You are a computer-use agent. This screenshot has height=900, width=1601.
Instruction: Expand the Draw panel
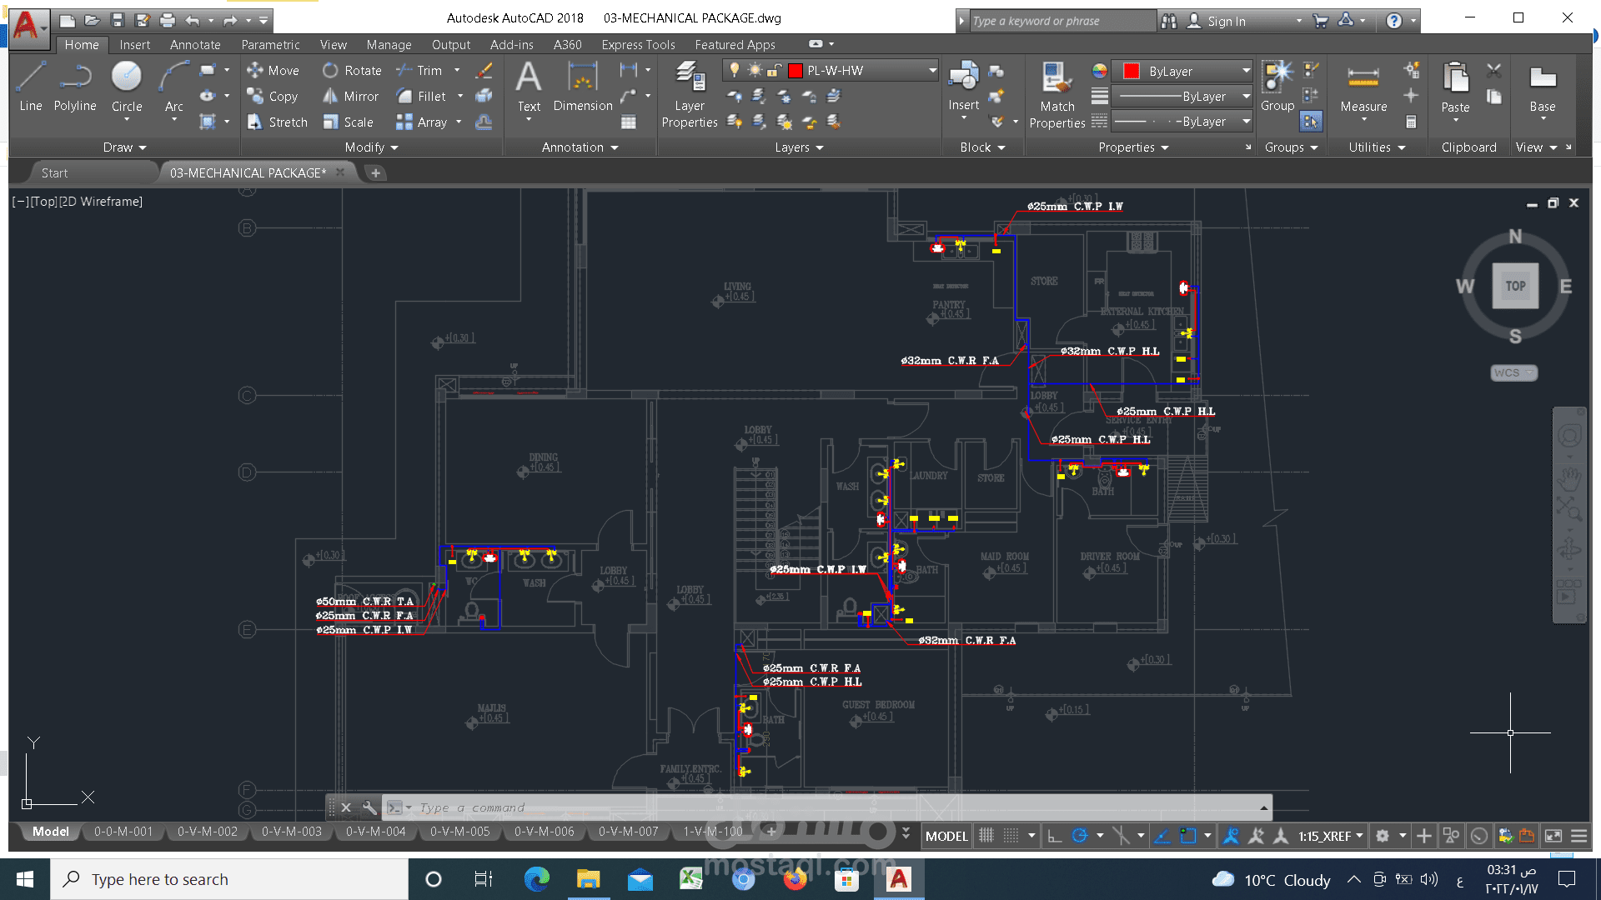point(124,147)
